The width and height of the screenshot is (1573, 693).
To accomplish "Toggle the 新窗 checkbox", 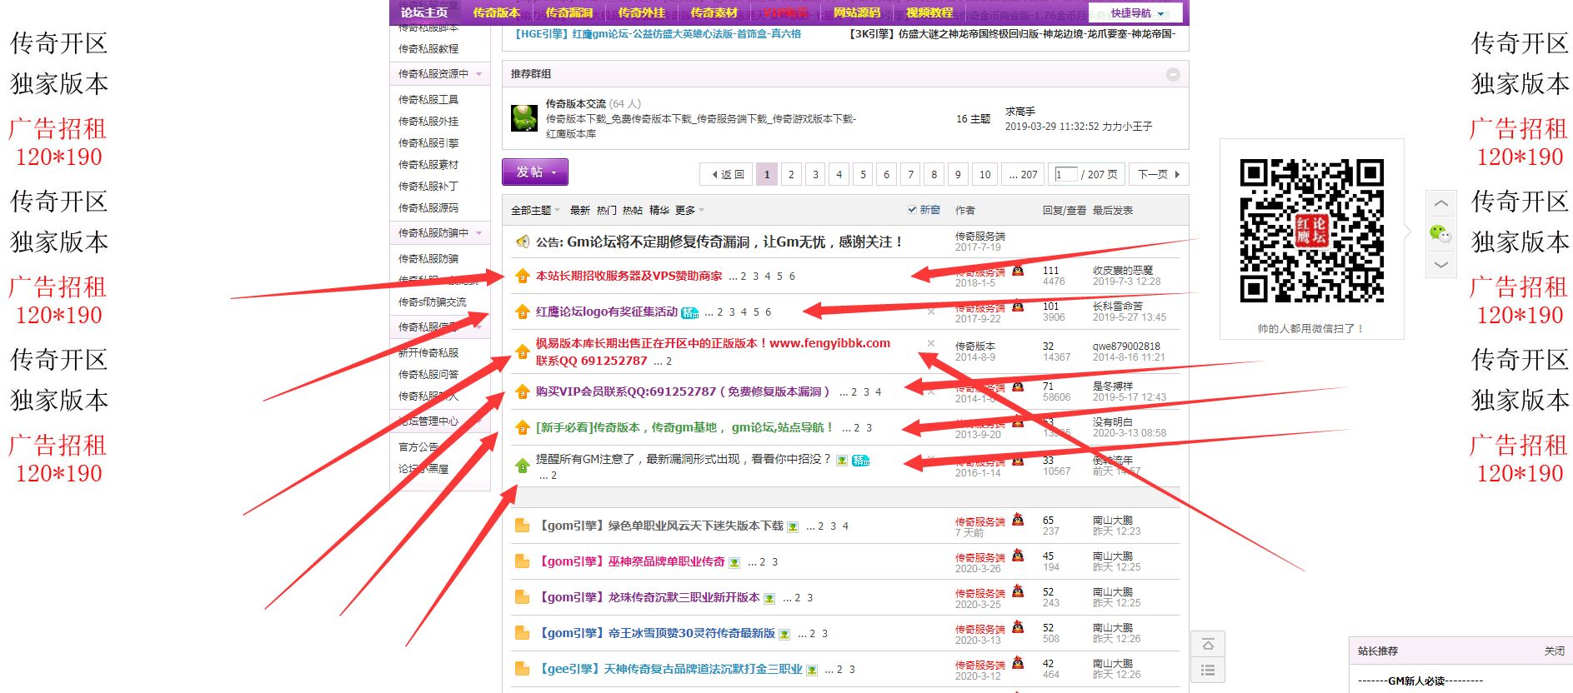I will click(x=912, y=210).
